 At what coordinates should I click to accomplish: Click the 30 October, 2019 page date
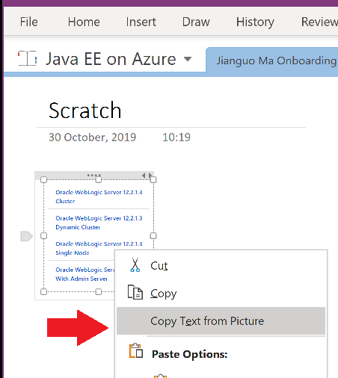pyautogui.click(x=92, y=137)
